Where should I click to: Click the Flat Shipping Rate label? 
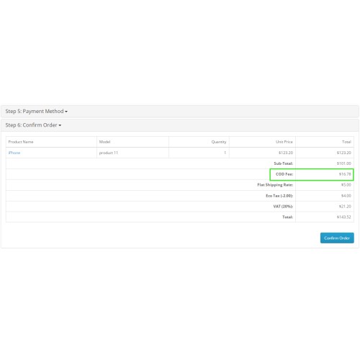coord(275,185)
